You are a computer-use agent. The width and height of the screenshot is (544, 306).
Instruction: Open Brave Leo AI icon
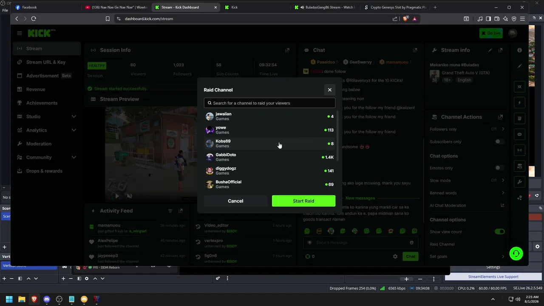[505, 19]
